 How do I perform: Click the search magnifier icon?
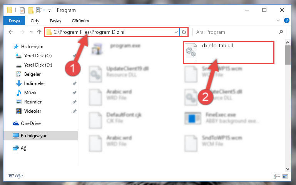coord(281,32)
